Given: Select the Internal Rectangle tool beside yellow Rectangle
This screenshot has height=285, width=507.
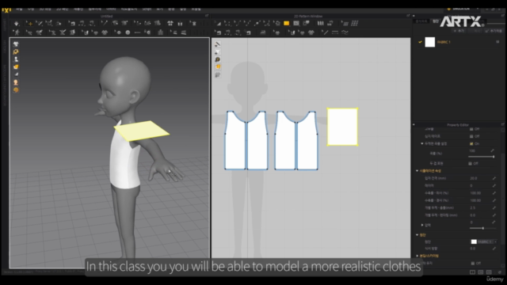Looking at the screenshot, I should tap(296, 23).
